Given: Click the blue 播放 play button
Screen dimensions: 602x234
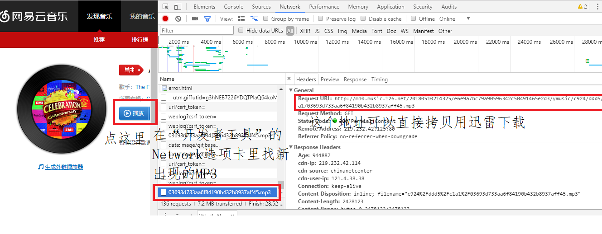Looking at the screenshot, I should coord(134,113).
